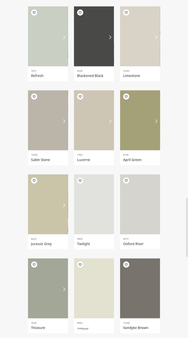Image resolution: width=188 pixels, height=338 pixels.
Task: Select the Vandyke Brown color swatch
Action: click(140, 288)
